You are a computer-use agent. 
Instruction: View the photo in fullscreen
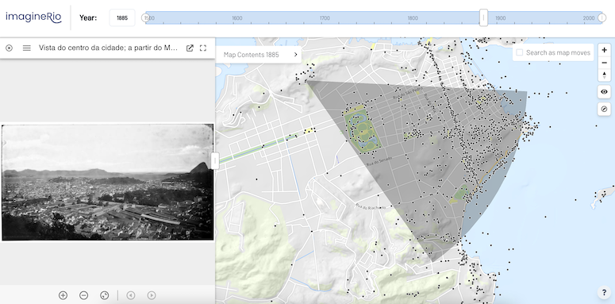click(203, 48)
